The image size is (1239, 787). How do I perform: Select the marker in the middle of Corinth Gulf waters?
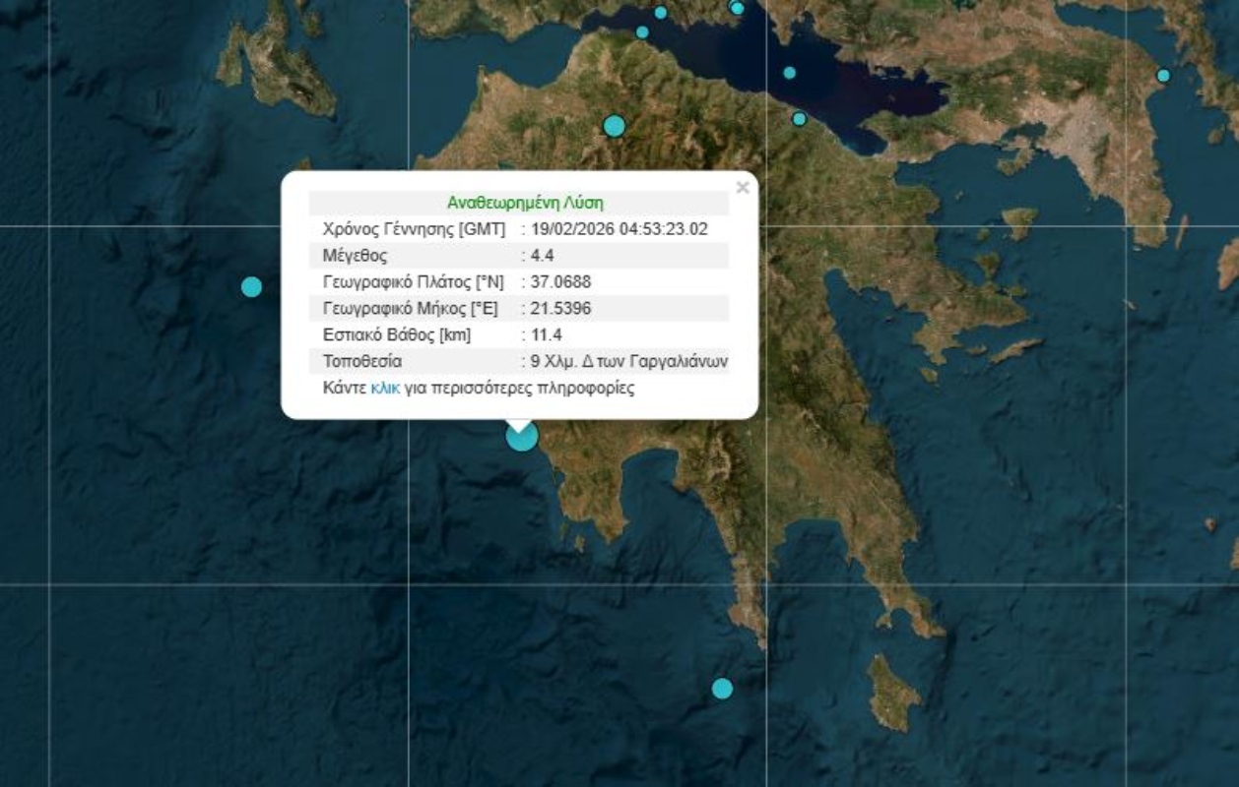(789, 73)
